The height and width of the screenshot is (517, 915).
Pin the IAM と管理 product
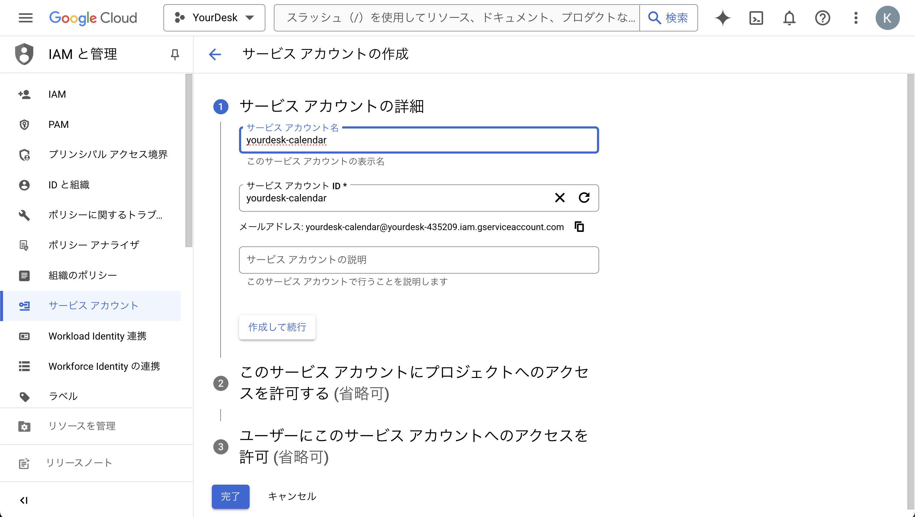175,54
